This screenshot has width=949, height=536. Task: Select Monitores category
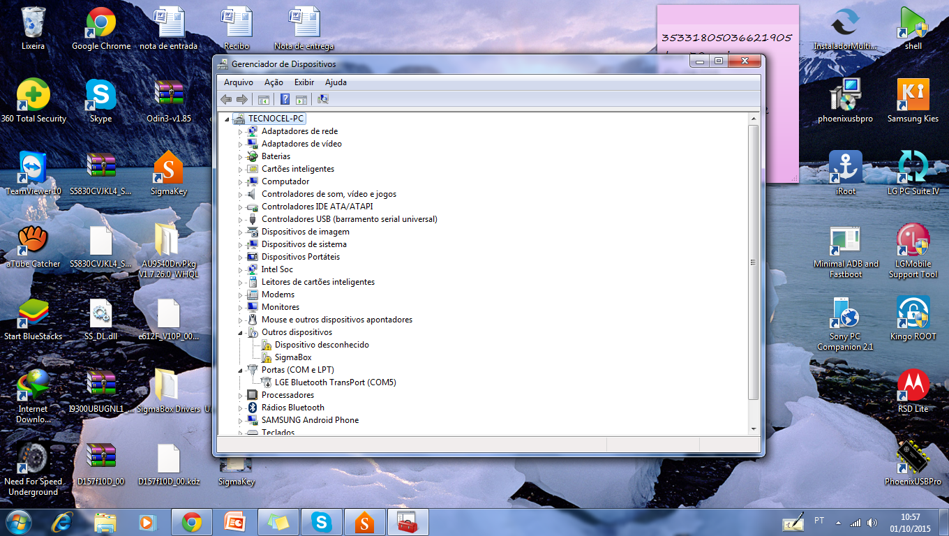(x=281, y=307)
